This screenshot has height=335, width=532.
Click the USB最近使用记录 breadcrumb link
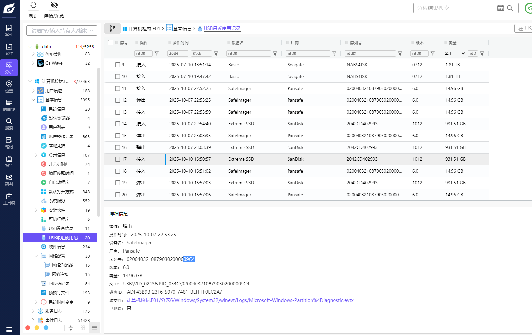(222, 29)
